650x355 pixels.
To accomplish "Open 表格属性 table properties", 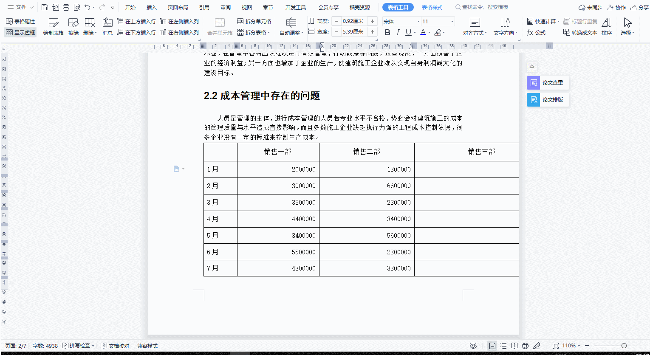I will point(20,21).
